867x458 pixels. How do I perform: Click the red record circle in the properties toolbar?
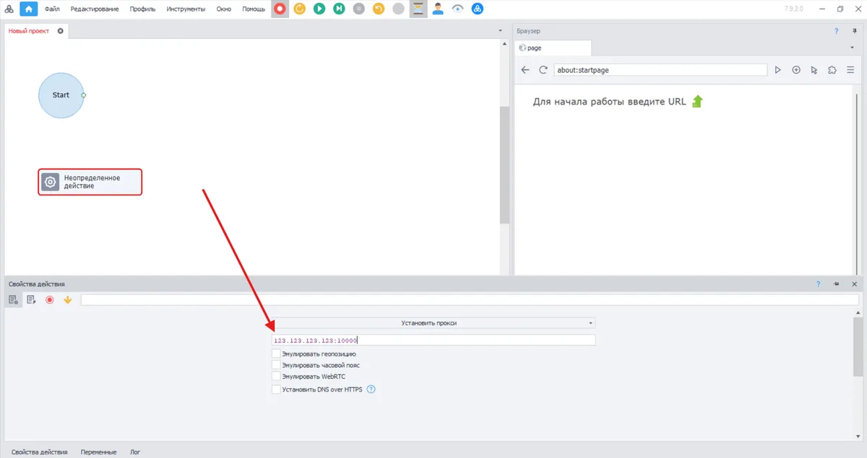pyautogui.click(x=50, y=300)
